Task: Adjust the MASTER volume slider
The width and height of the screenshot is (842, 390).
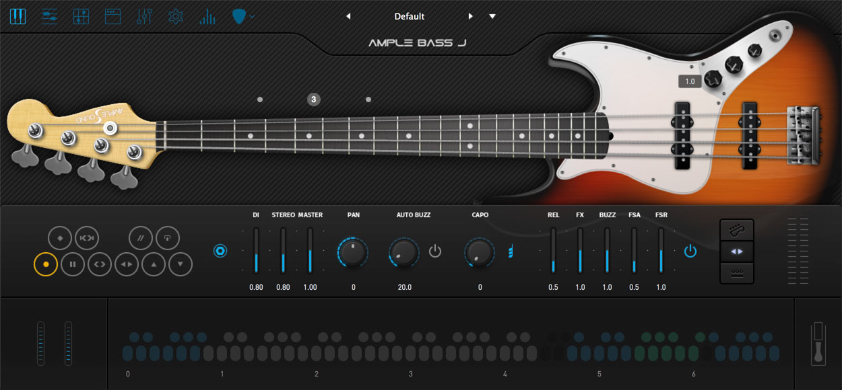Action: click(310, 250)
